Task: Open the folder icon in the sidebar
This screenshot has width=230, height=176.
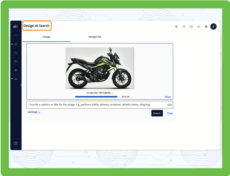Action: tap(16, 61)
